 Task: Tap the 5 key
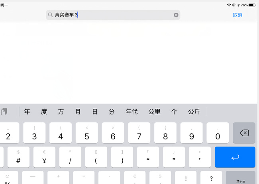point(87,133)
